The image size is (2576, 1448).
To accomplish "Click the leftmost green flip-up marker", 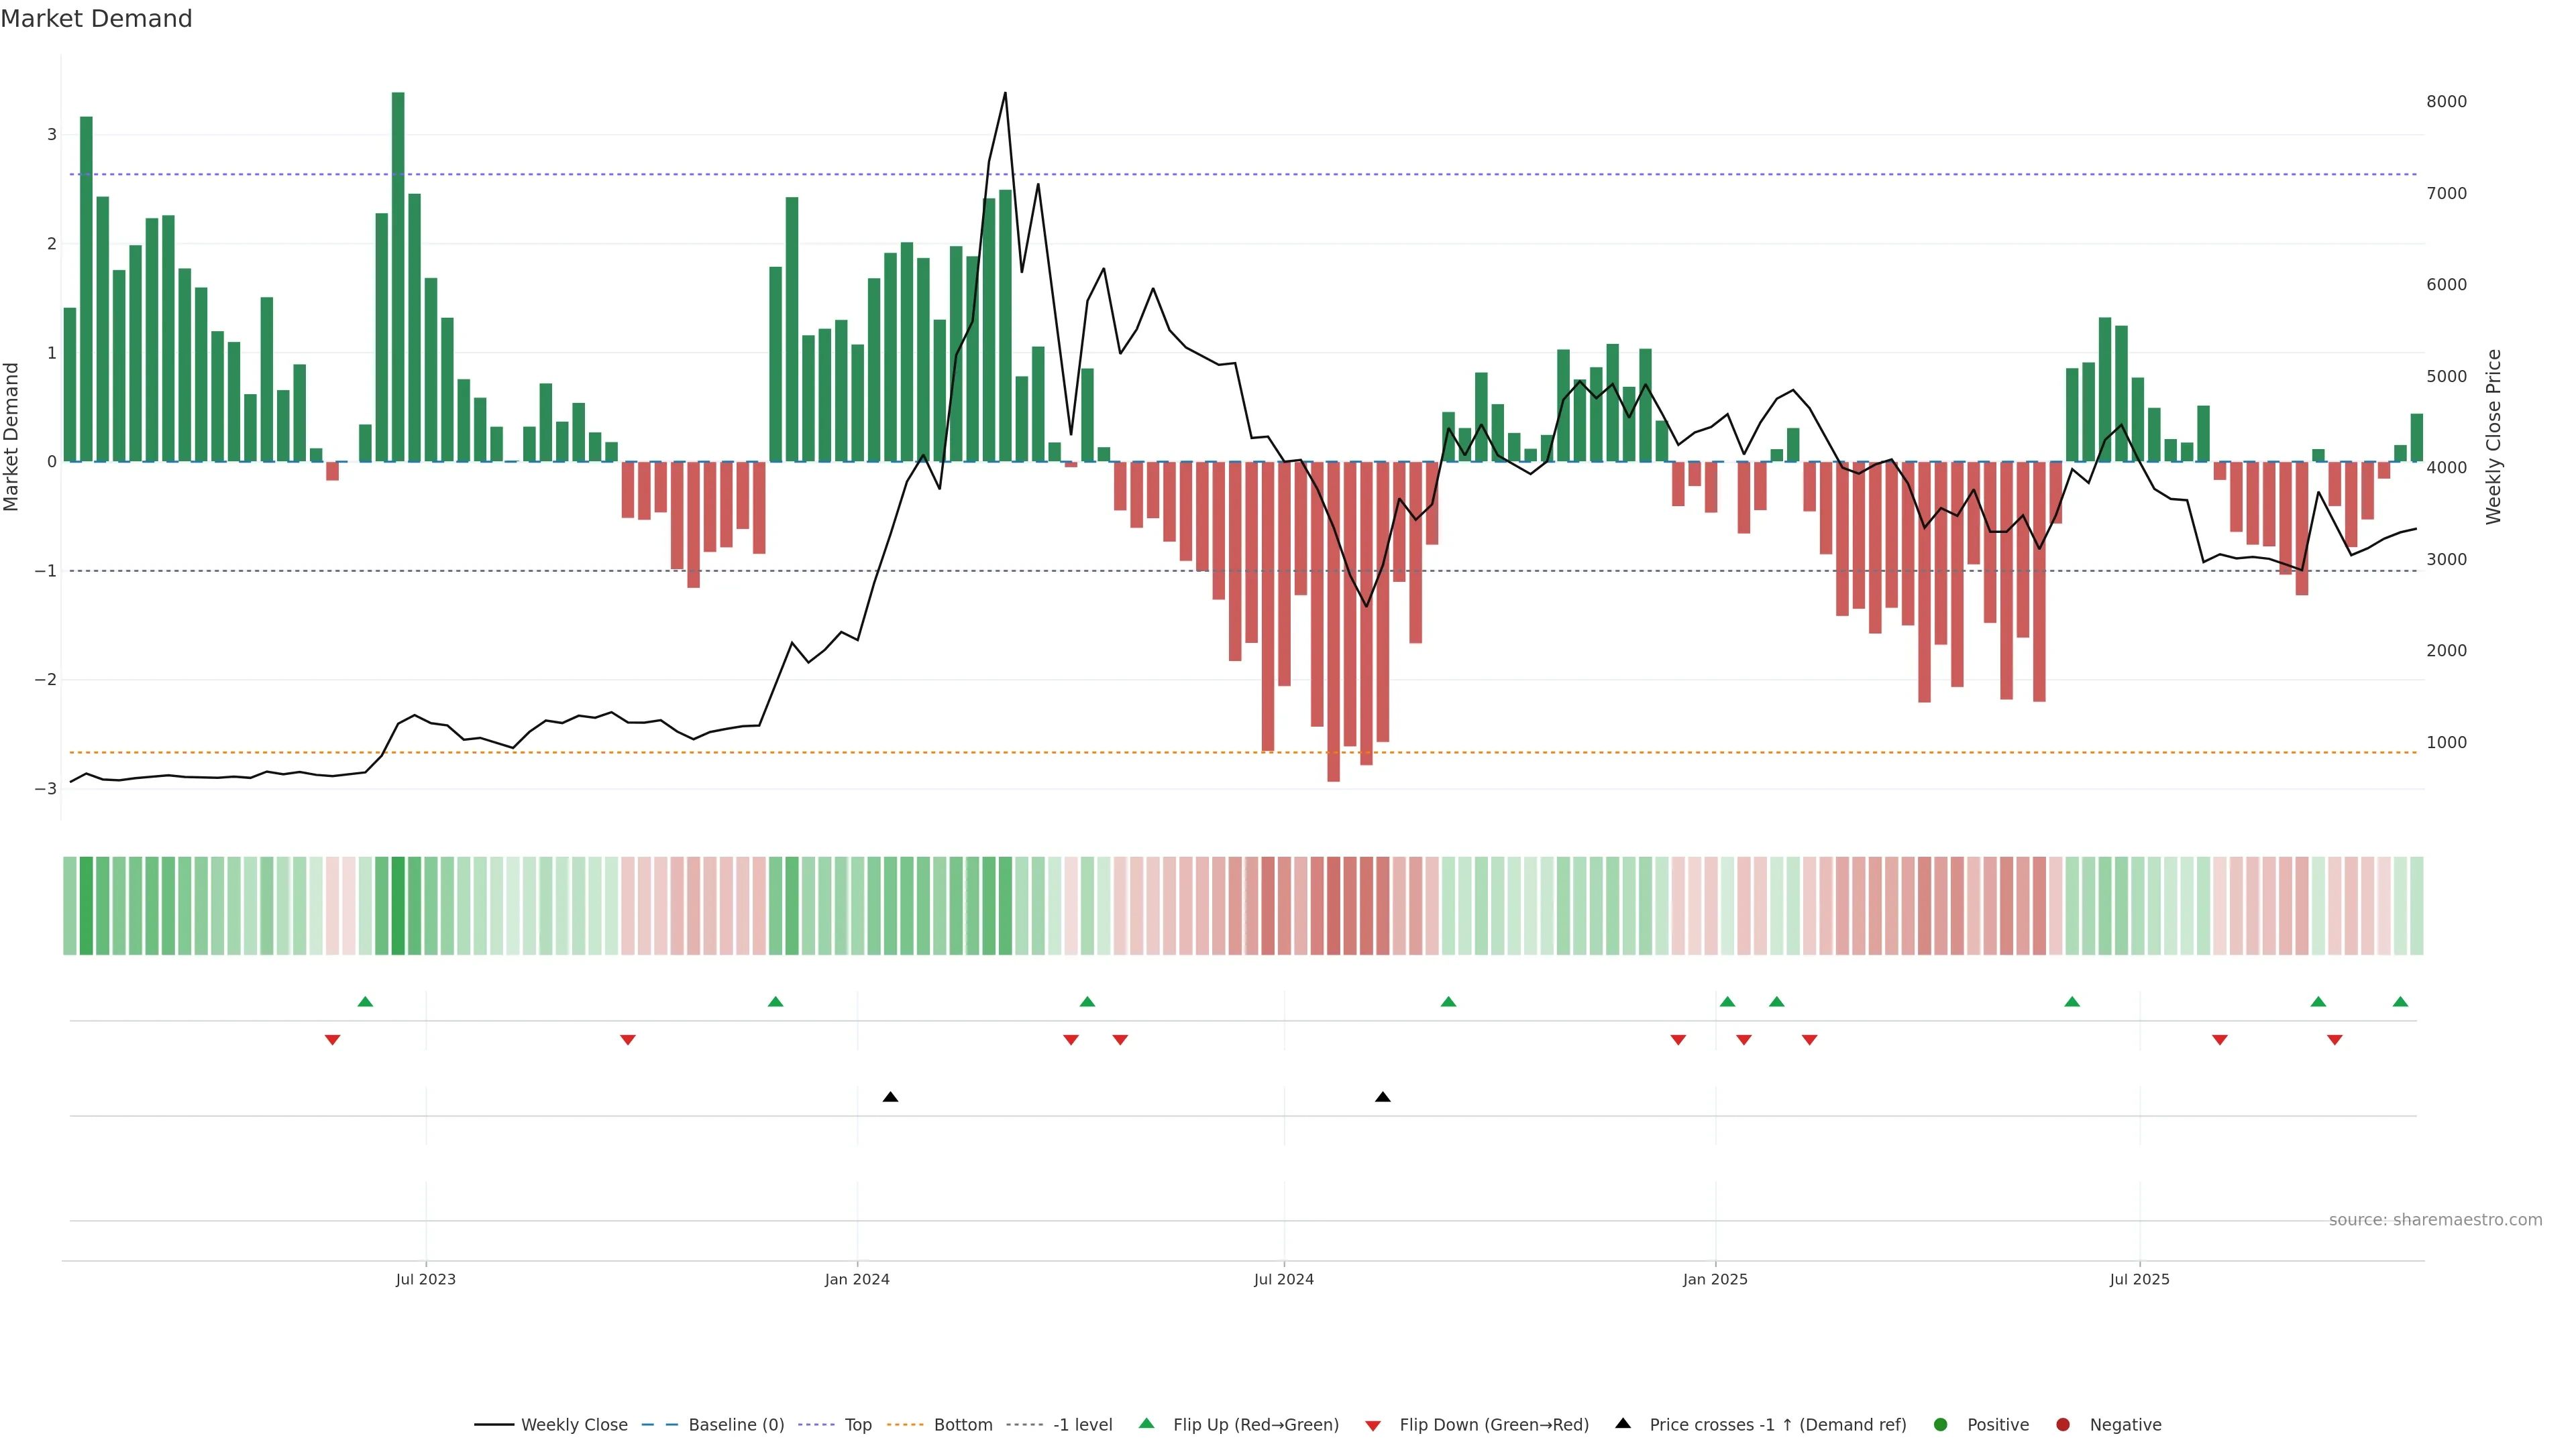I will pos(365,1002).
